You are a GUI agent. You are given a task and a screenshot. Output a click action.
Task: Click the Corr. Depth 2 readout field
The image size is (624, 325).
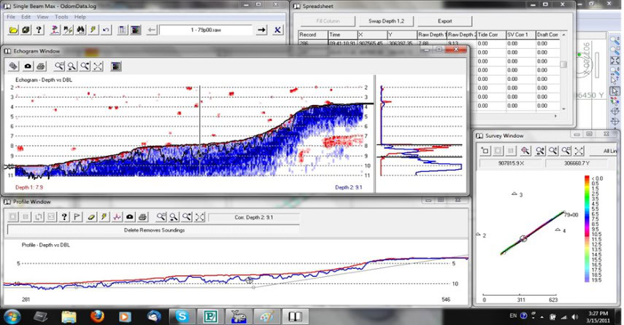(253, 217)
